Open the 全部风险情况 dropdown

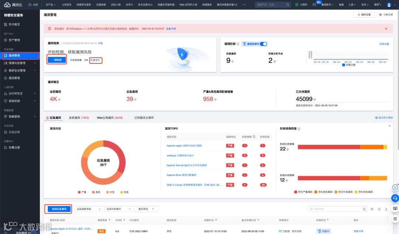pos(118,209)
